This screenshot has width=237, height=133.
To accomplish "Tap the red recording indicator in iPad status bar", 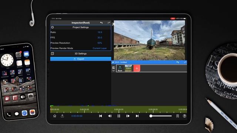I will pos(173,18).
